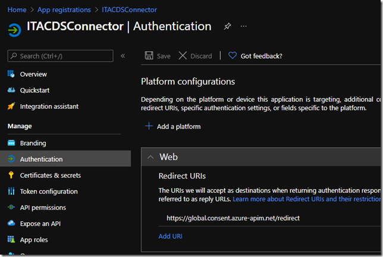Pin the ITACDSConnector blade with the pushpin icon
Viewport: 383px width, 257px height.
tap(227, 26)
